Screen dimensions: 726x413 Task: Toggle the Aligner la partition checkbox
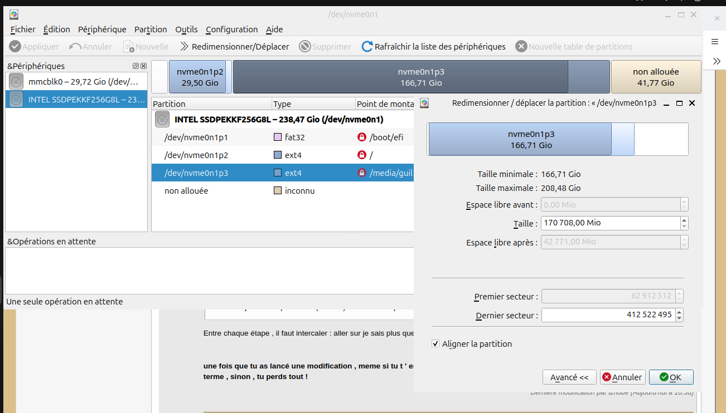pyautogui.click(x=435, y=344)
